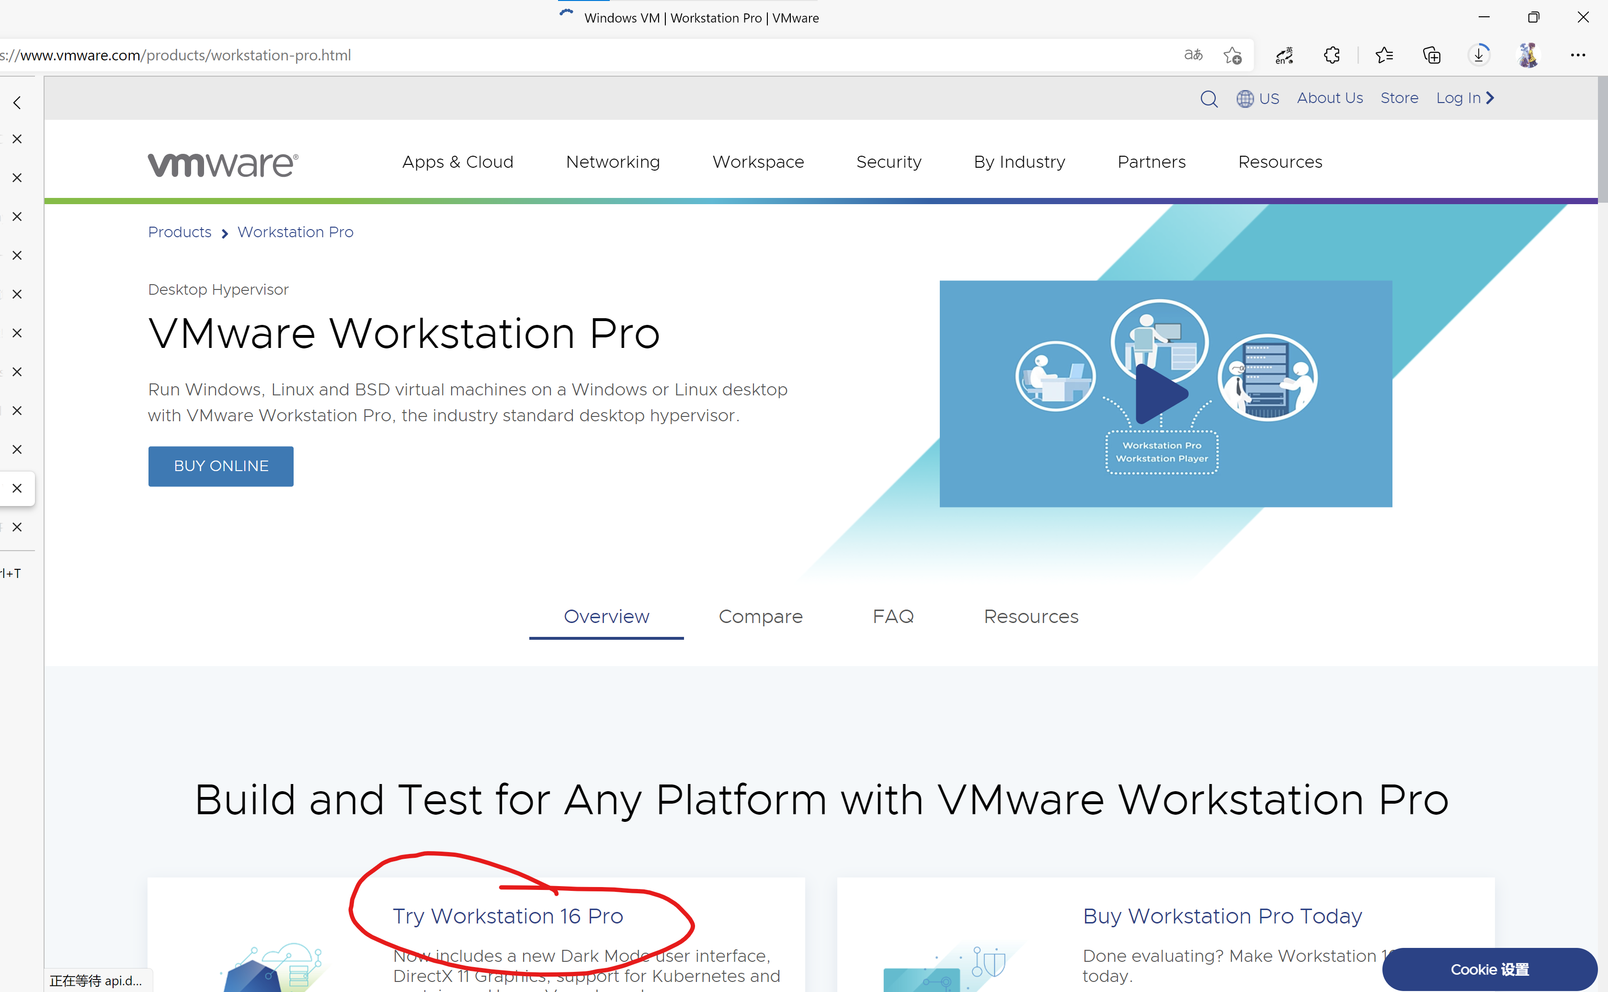The height and width of the screenshot is (992, 1608).
Task: Click the Workstation Pro breadcrumb link
Action: (x=295, y=232)
